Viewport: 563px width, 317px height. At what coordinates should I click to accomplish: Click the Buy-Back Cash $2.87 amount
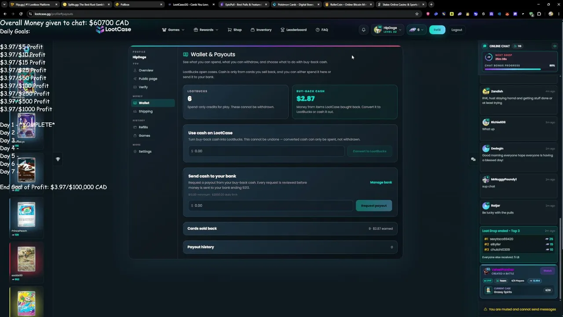pyautogui.click(x=305, y=99)
